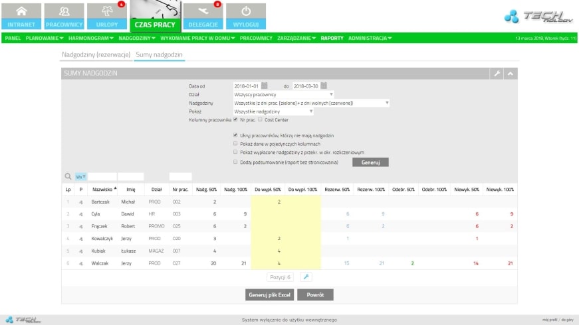This screenshot has width=579, height=325.
Task: Click the table search magnifier icon
Action: click(x=67, y=176)
